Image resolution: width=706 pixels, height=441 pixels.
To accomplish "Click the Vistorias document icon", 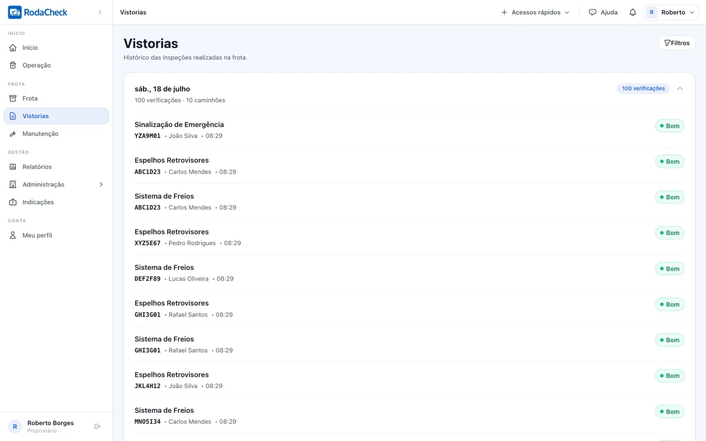I will pyautogui.click(x=13, y=116).
